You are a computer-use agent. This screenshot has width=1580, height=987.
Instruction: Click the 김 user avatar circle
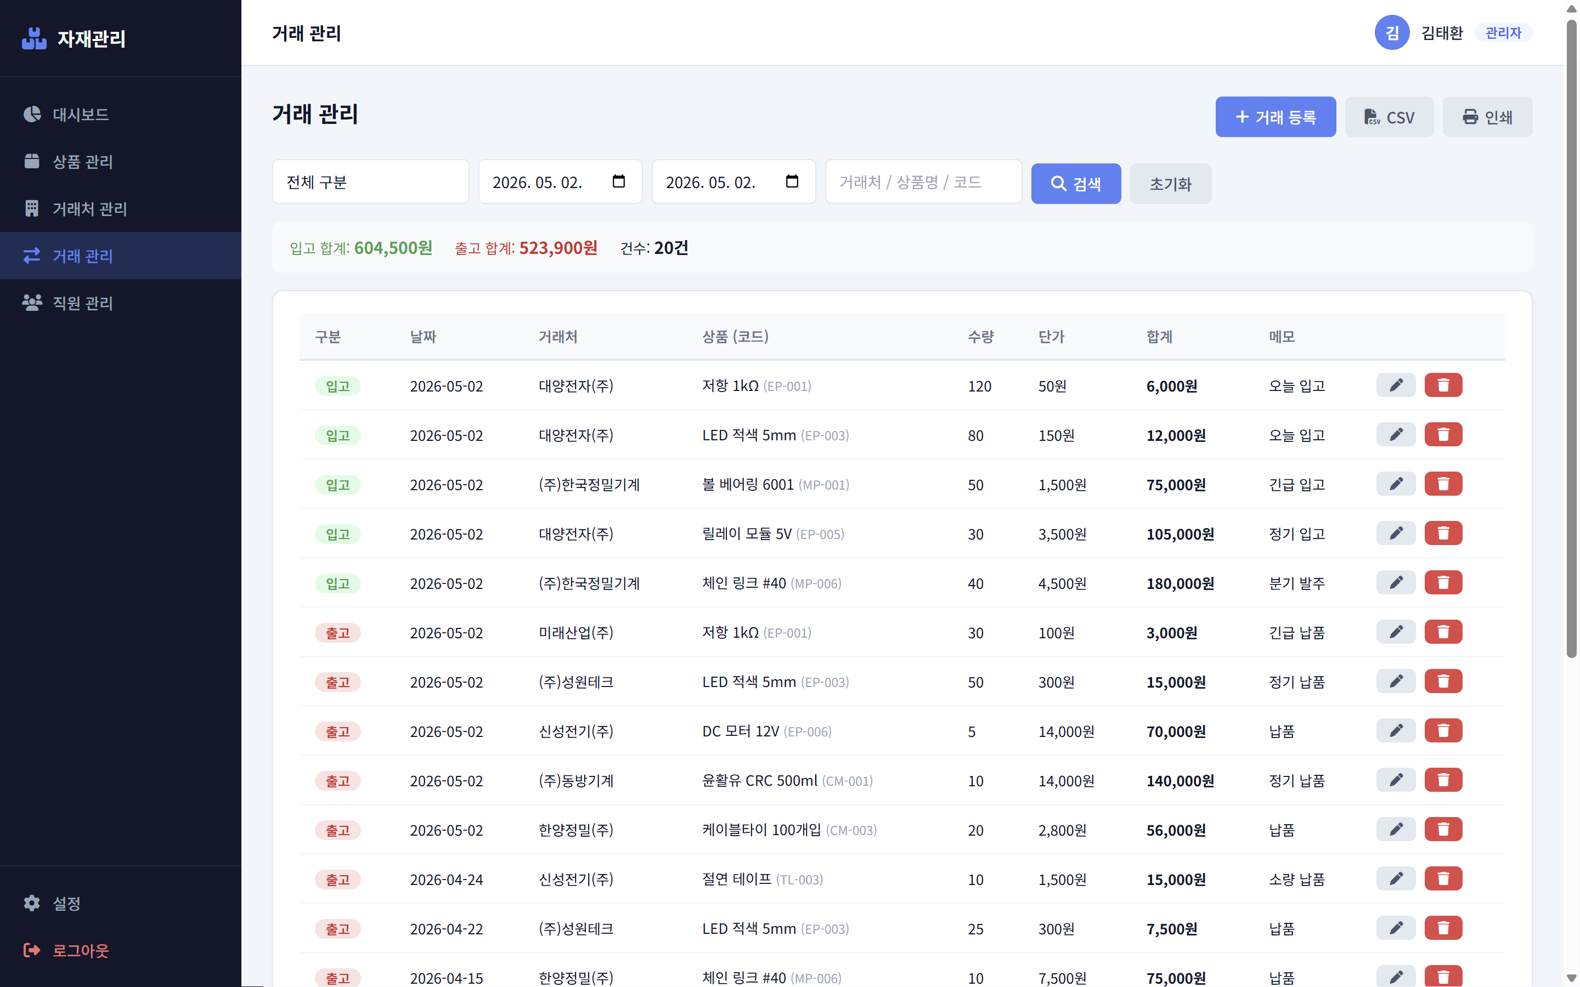1392,33
